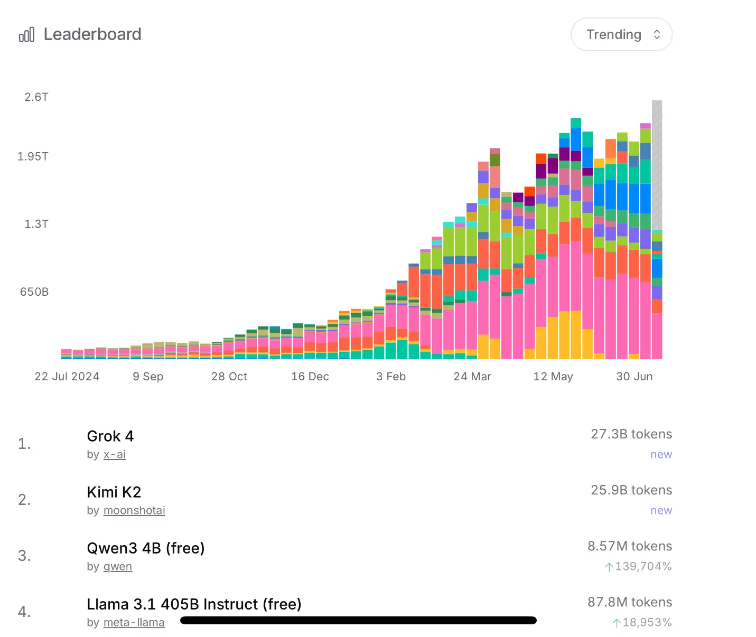Open the meta-llama author link
Screen dimensions: 756x637
point(134,622)
